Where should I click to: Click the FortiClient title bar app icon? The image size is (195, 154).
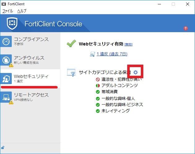click(x=4, y=4)
